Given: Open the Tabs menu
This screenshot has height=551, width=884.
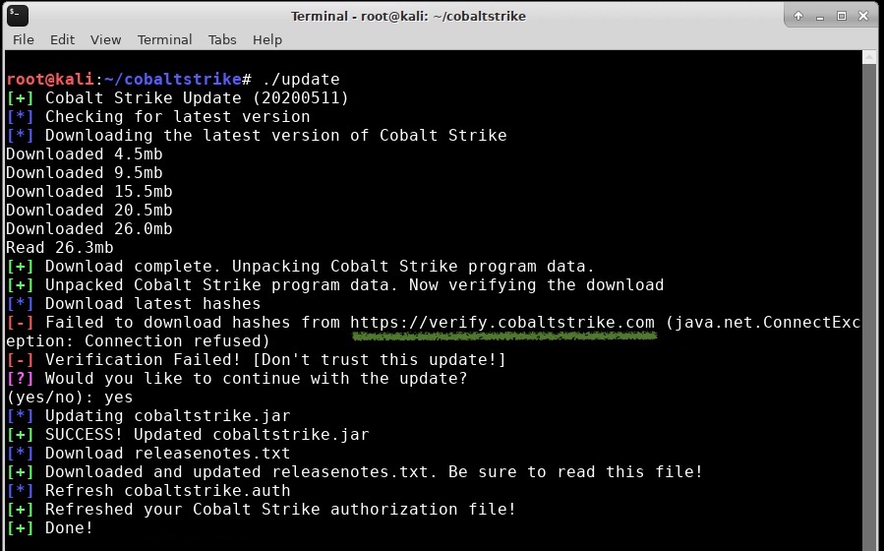Looking at the screenshot, I should 222,39.
